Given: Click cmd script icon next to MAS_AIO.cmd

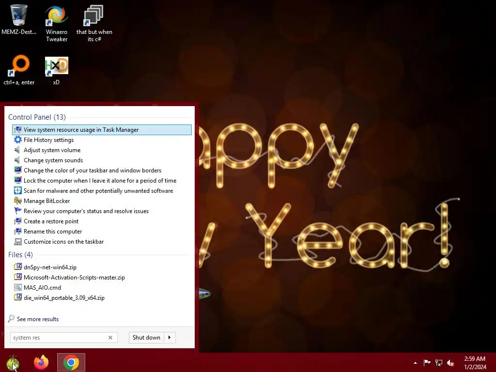Looking at the screenshot, I should tap(18, 287).
